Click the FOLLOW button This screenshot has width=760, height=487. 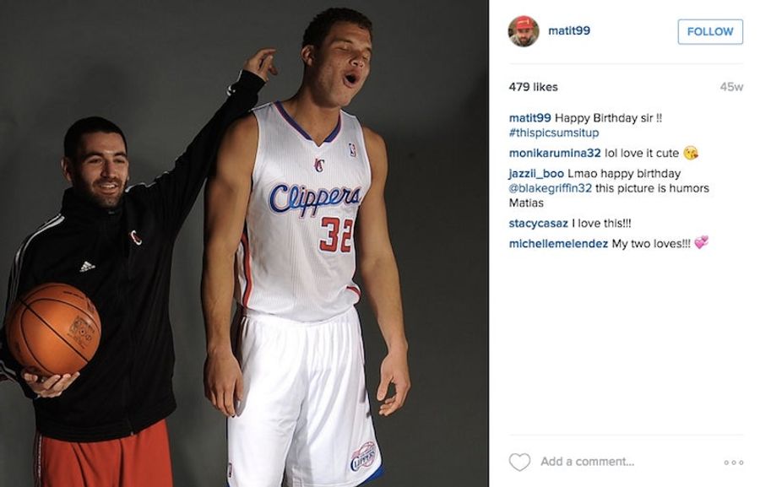(x=710, y=31)
